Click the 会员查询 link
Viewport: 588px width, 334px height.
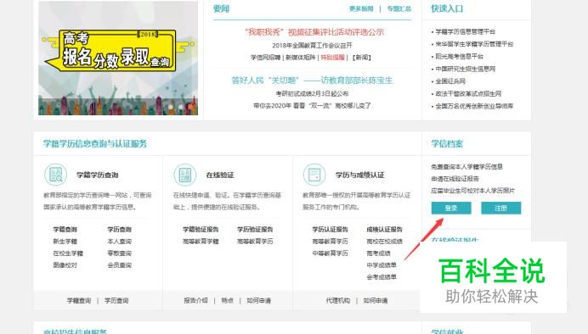(120, 265)
